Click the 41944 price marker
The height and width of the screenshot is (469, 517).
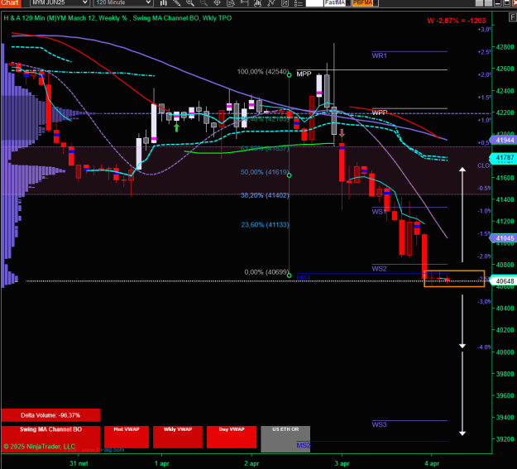point(504,140)
